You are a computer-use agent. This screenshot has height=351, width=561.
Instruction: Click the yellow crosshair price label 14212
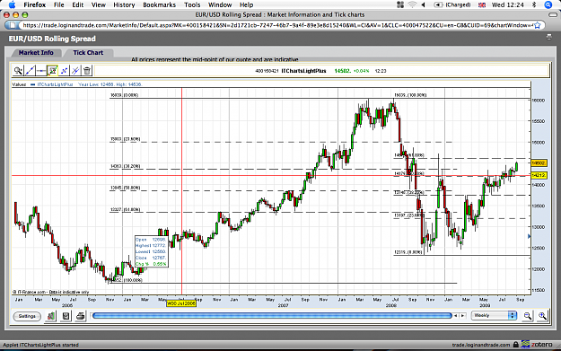click(x=539, y=175)
